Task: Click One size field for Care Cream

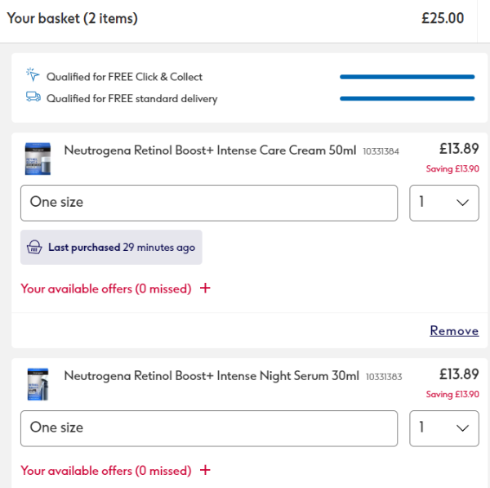Action: coord(209,202)
